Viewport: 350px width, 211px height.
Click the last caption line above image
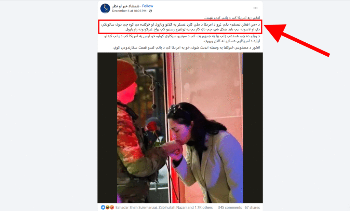click(186, 47)
